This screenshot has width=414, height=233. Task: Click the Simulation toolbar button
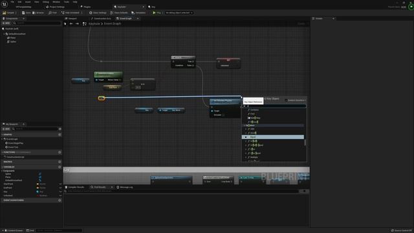click(x=138, y=13)
